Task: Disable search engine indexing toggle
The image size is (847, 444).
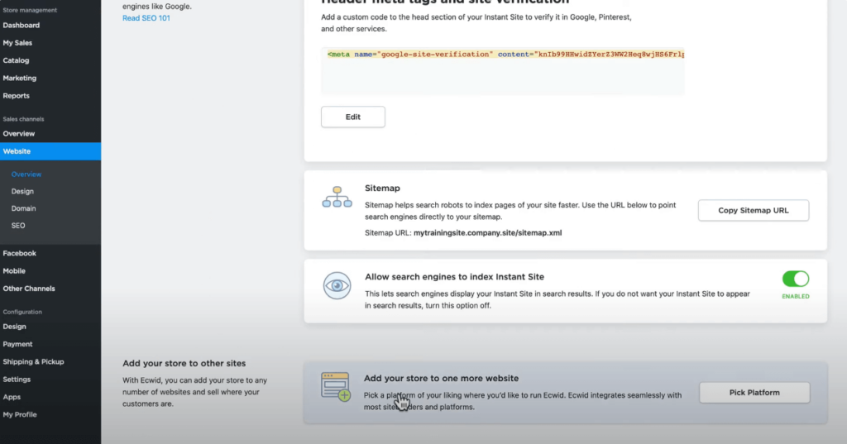Action: 796,279
